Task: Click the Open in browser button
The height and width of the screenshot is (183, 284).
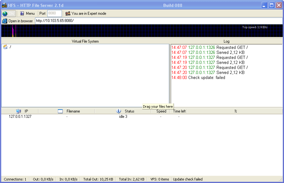Action: [x=18, y=21]
